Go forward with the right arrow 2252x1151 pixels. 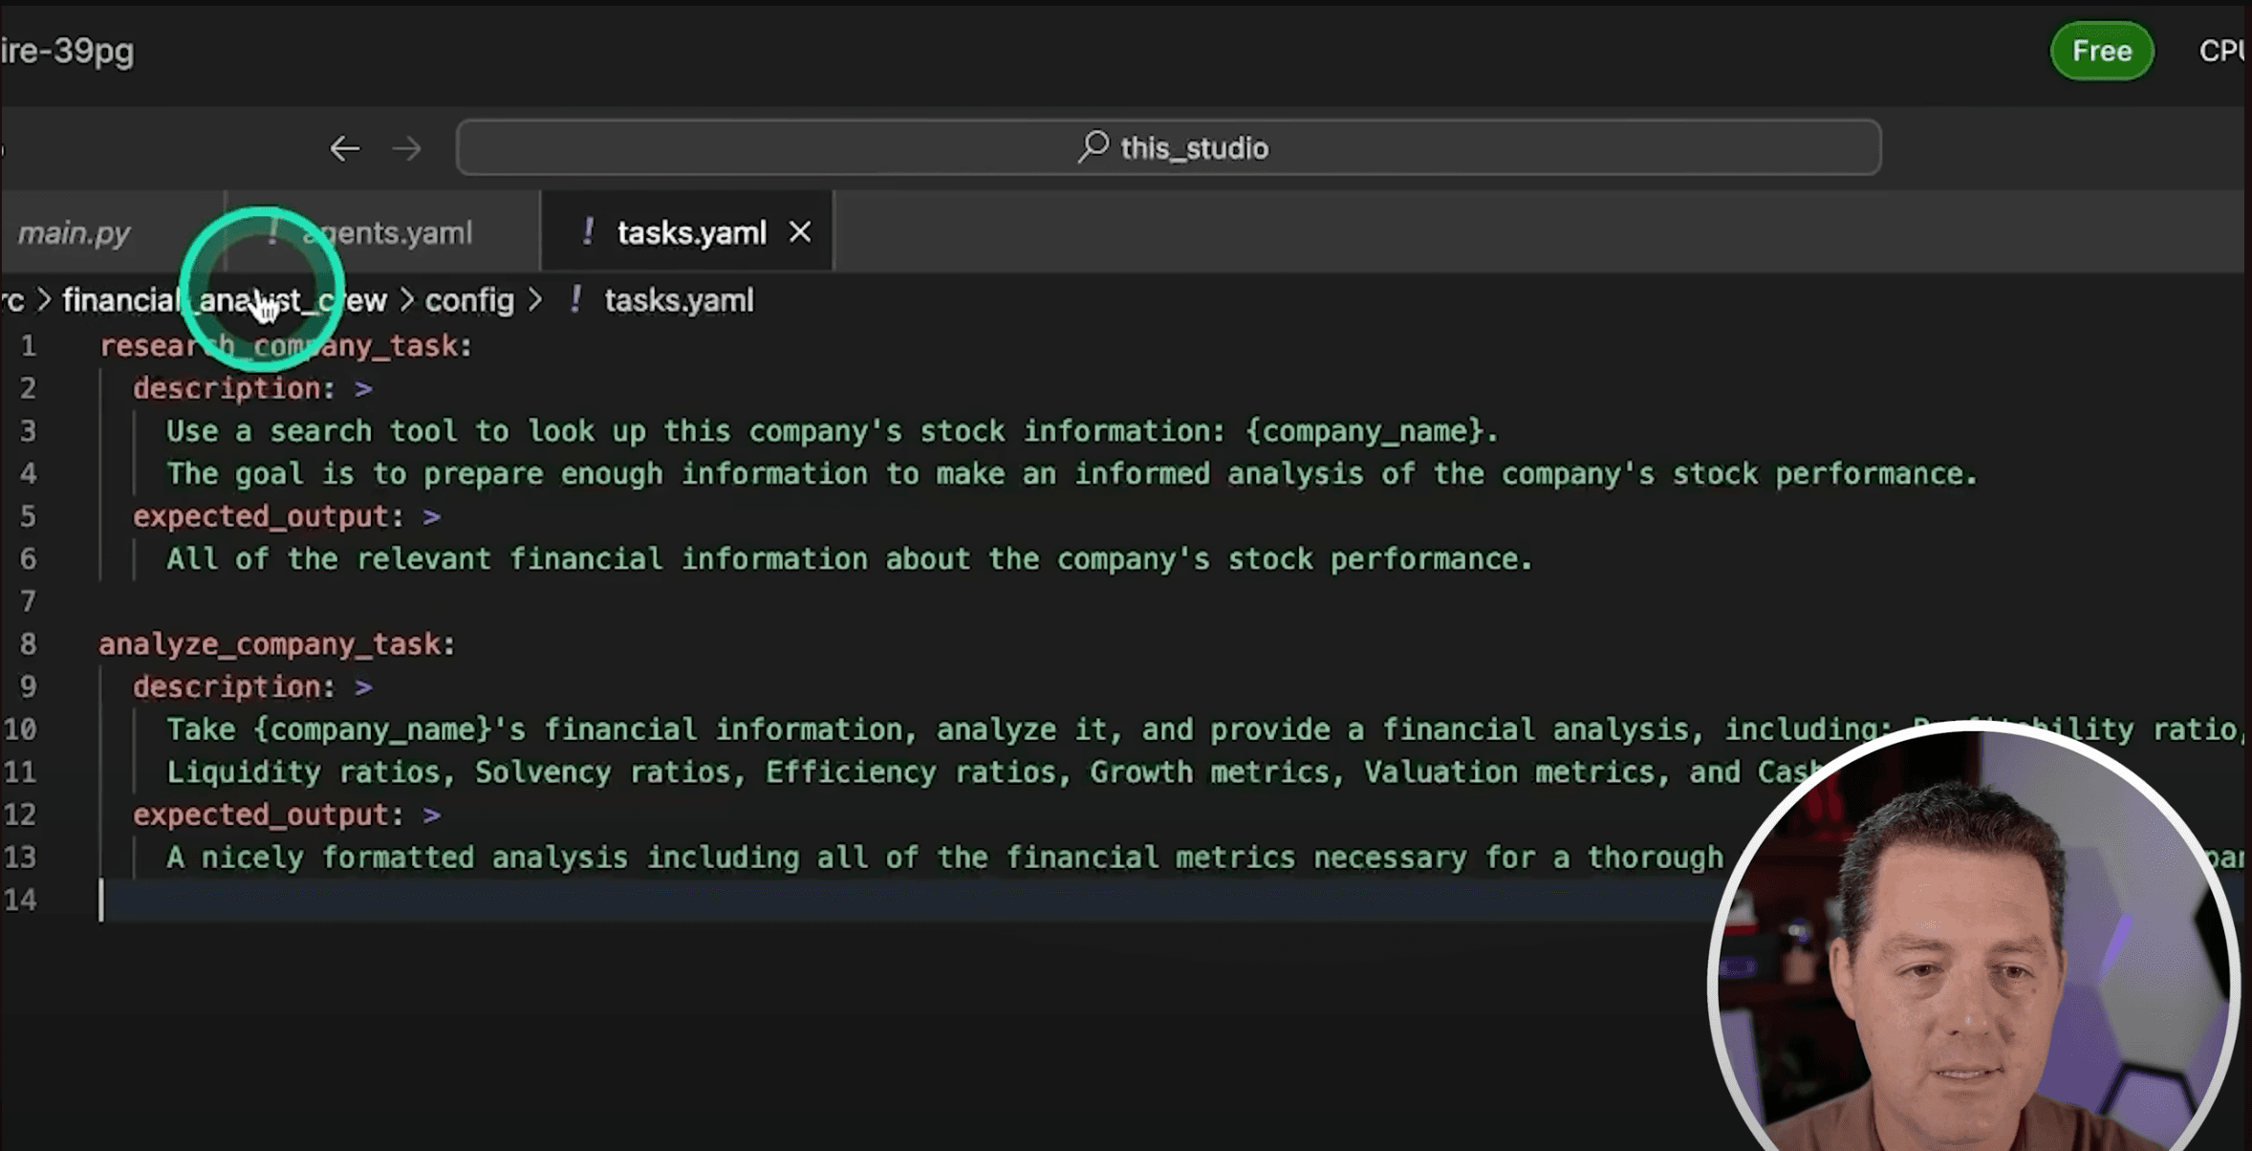tap(407, 148)
